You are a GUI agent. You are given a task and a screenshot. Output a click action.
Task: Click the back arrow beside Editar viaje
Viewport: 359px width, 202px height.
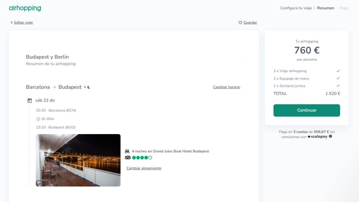click(12, 22)
